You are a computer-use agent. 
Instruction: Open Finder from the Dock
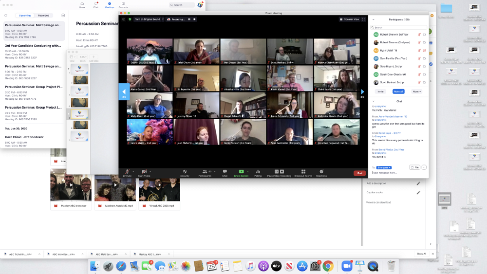click(95, 266)
